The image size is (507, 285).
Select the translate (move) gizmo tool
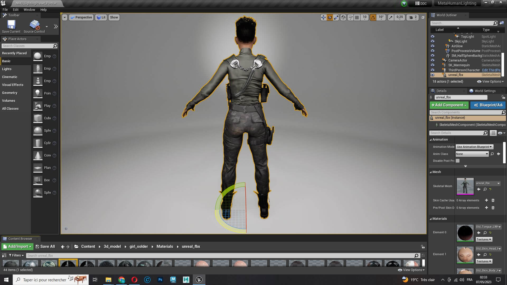coord(323,17)
